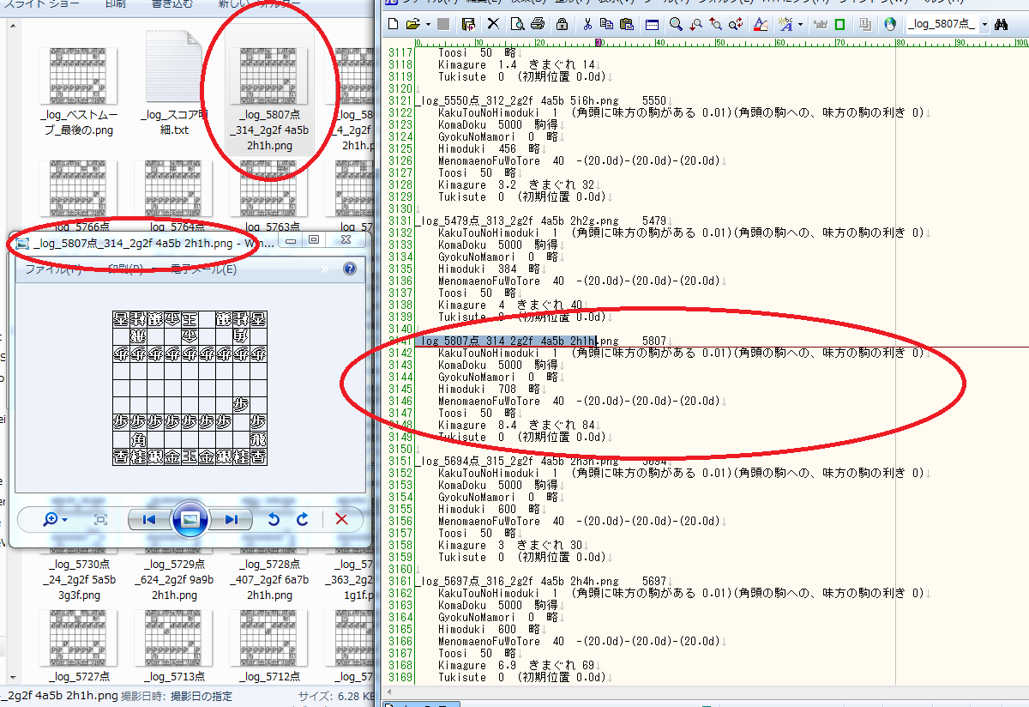Click the actual size icon in photo viewer

click(100, 519)
